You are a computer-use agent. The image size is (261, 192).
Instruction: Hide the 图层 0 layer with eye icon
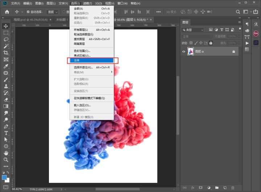184,52
